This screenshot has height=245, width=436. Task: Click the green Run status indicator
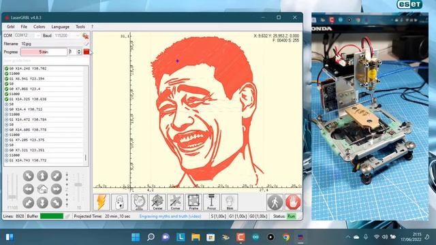pos(291,216)
